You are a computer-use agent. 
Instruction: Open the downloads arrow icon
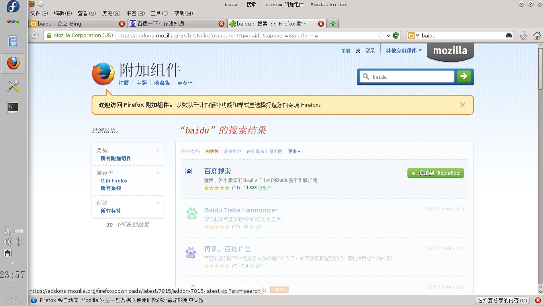coord(524,35)
